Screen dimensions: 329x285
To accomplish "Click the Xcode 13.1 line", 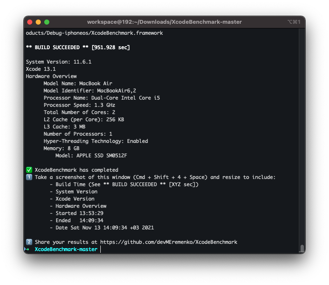I will pyautogui.click(x=41, y=69).
